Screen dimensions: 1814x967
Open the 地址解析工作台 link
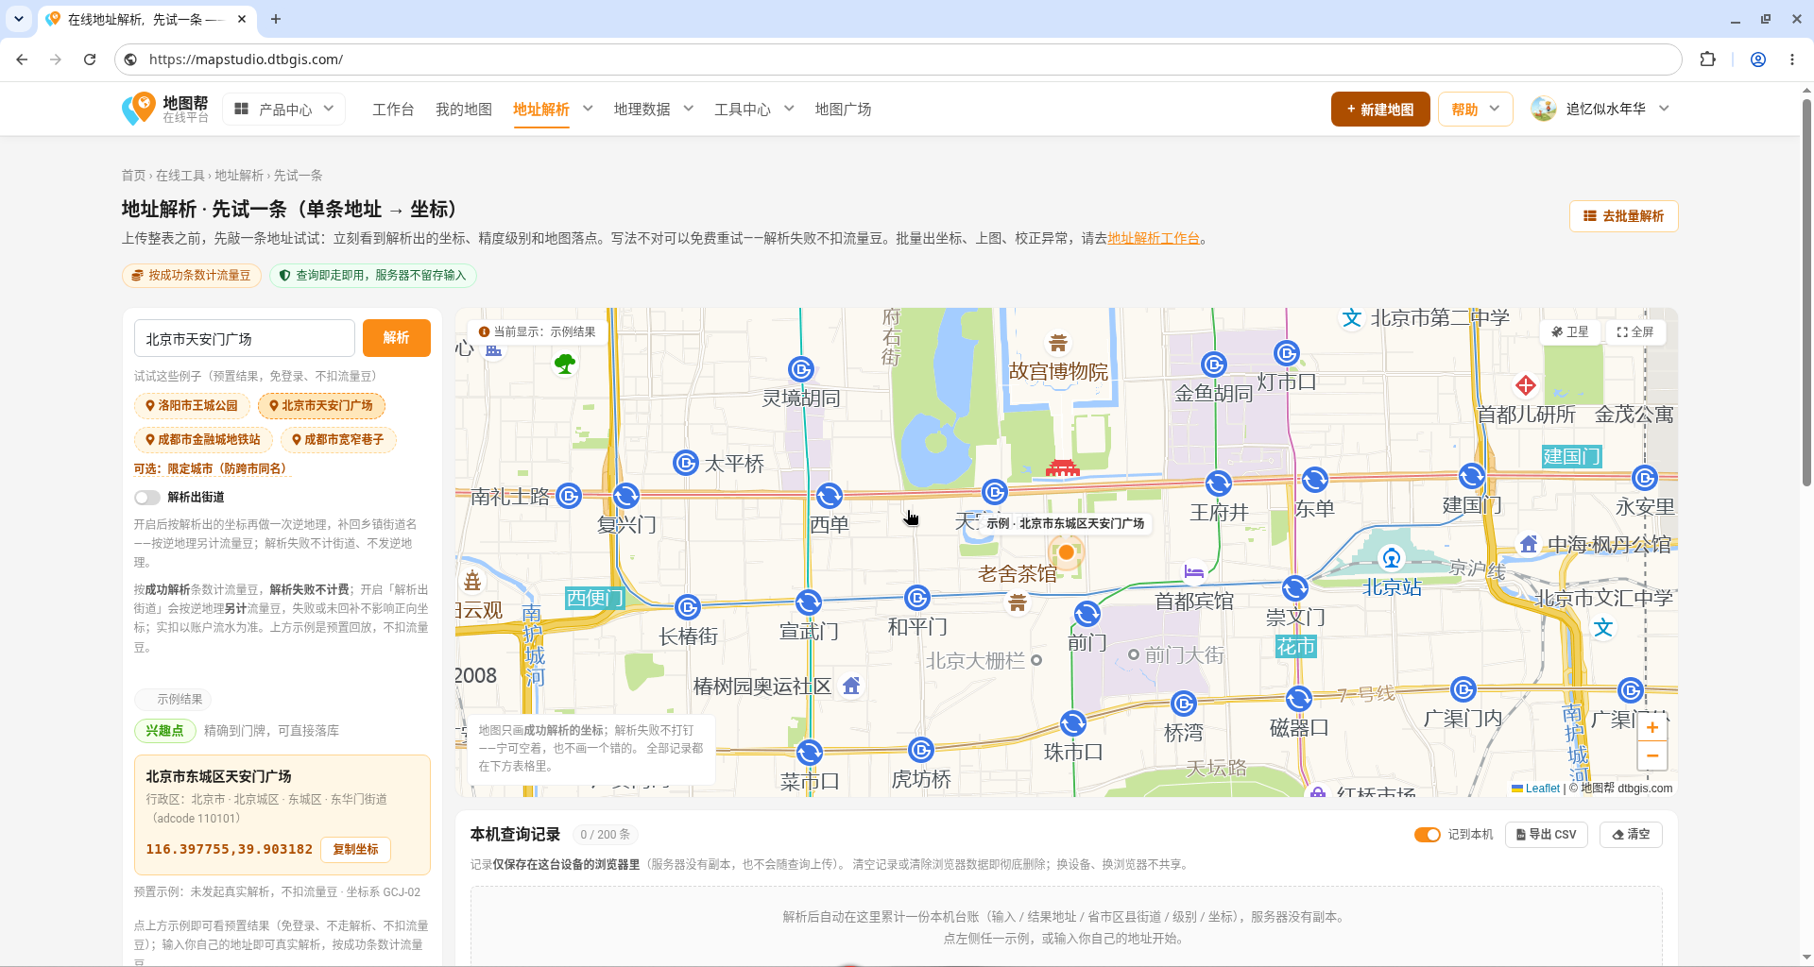(x=1154, y=238)
